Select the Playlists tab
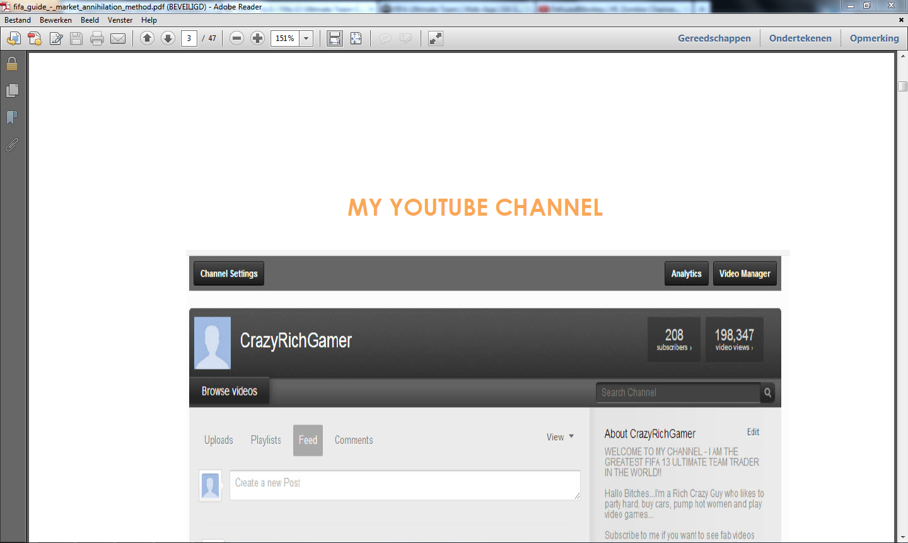The height and width of the screenshot is (543, 908). point(266,440)
